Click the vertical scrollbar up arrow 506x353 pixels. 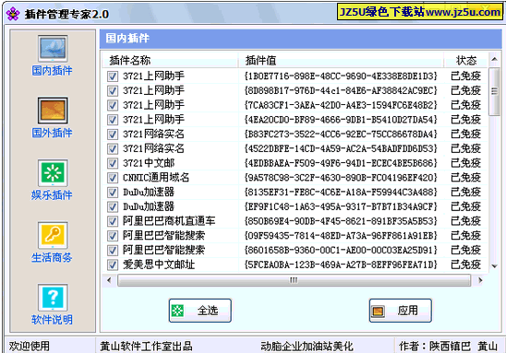coord(494,59)
